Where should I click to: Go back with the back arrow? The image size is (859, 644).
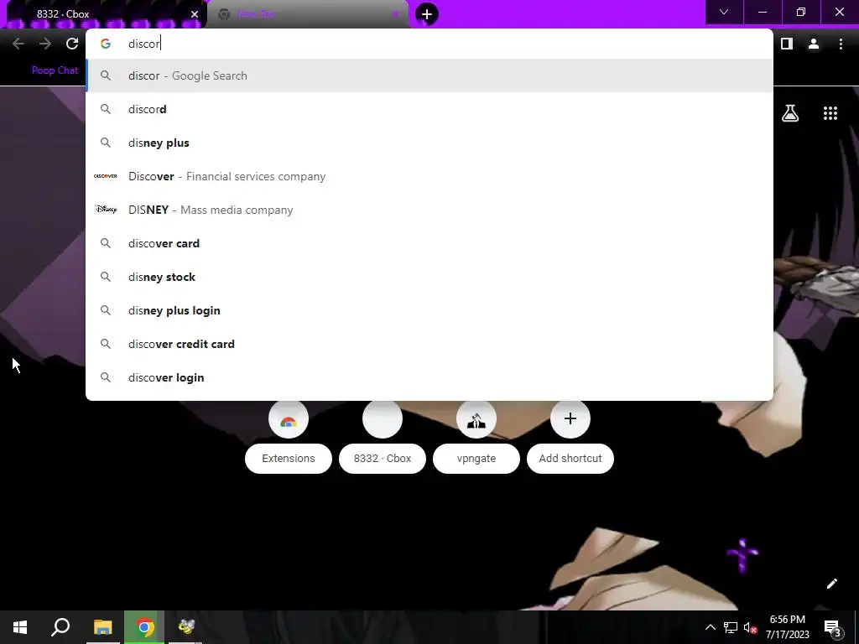click(18, 44)
